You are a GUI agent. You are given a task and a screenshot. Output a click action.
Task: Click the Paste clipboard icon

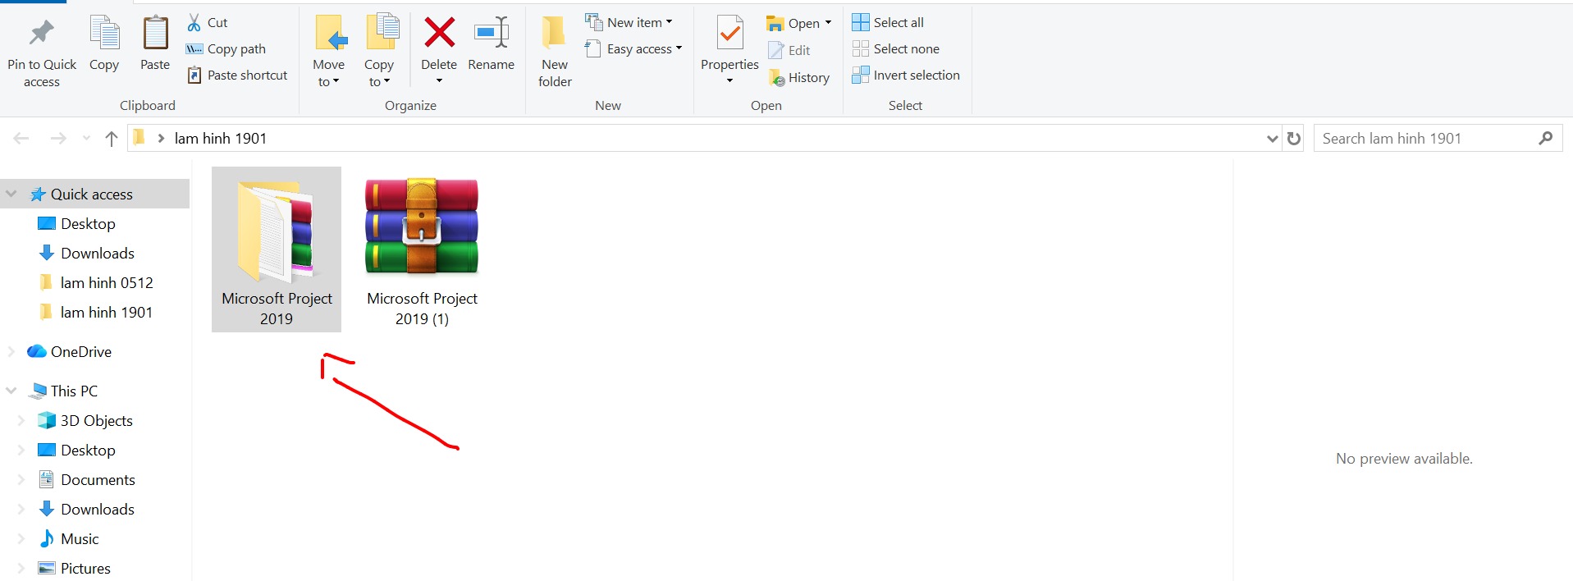pos(154,34)
